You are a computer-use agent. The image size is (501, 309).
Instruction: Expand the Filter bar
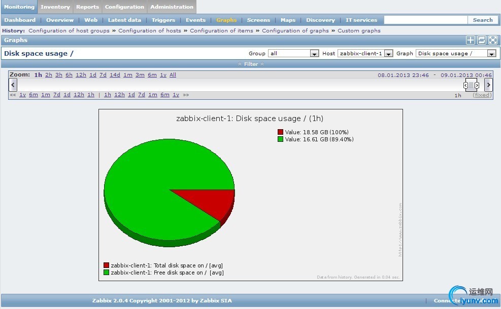251,64
